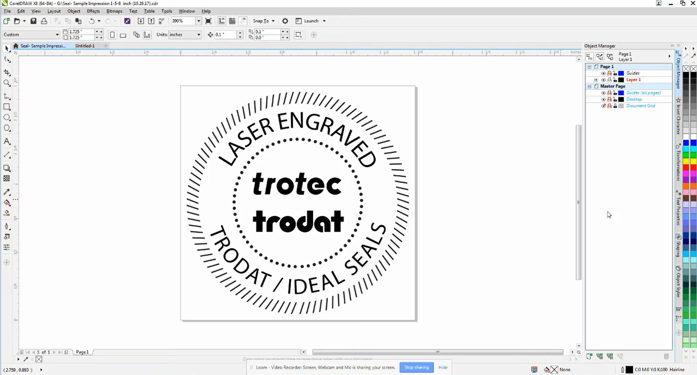The height and width of the screenshot is (375, 697).
Task: Click the Show object properties icon in Object Manager
Action: tap(589, 57)
